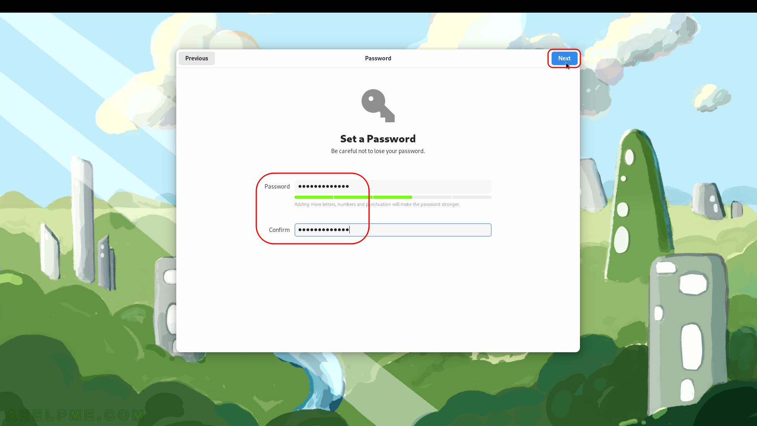757x426 pixels.
Task: Focus the Confirm password field
Action: click(393, 230)
